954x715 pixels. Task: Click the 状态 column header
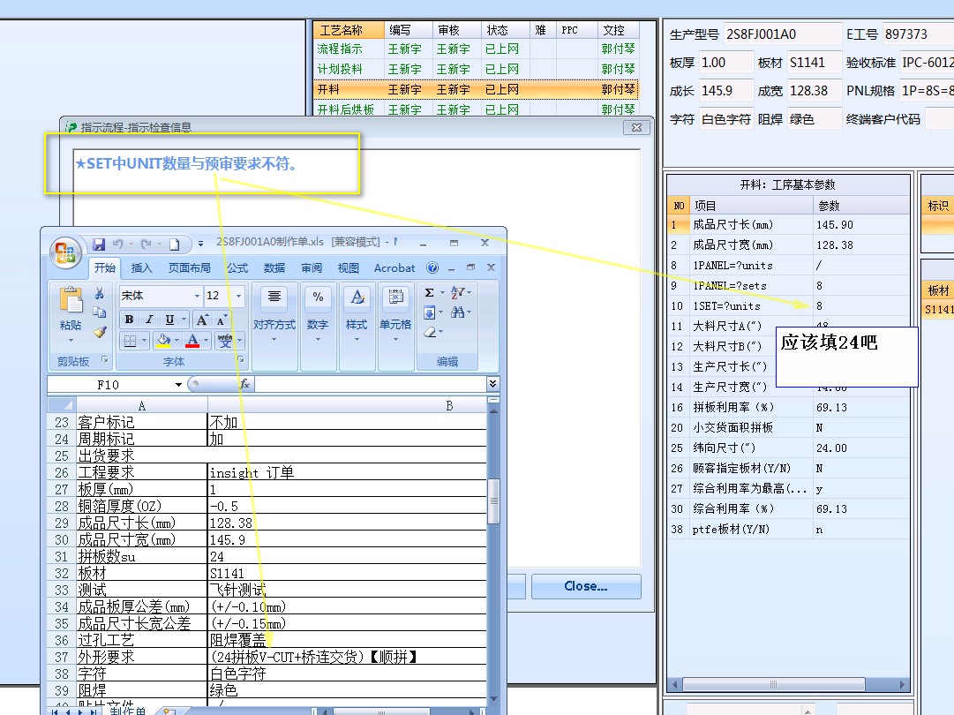[507, 30]
